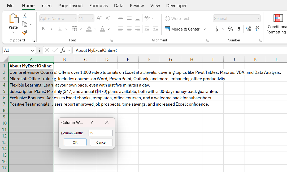The image size is (287, 172).
Task: Switch to the Page Layout tab
Action: pos(71,6)
